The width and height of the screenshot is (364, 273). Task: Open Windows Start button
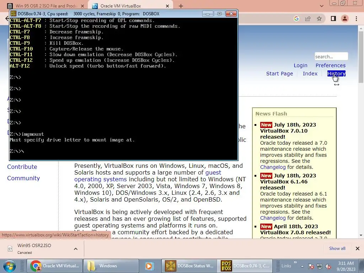[9, 266]
